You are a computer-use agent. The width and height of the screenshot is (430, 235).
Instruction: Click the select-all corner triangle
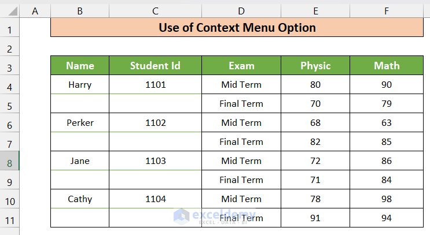[10, 9]
